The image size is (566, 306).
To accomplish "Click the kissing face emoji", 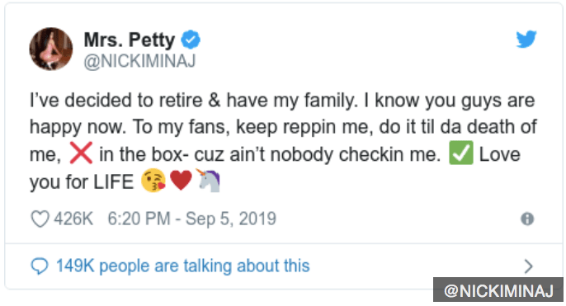I will click(x=153, y=181).
